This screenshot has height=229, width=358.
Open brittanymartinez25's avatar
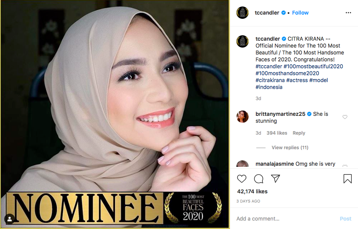[243, 117]
